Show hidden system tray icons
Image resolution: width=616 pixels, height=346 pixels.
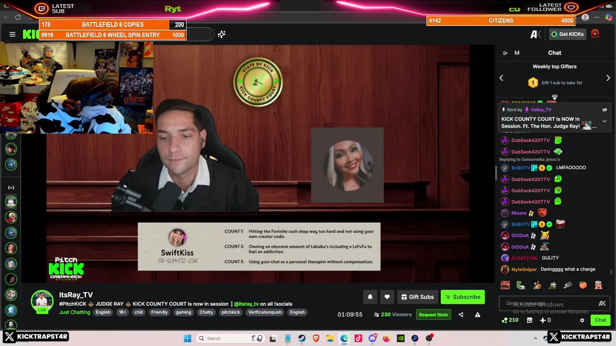[x=535, y=338]
